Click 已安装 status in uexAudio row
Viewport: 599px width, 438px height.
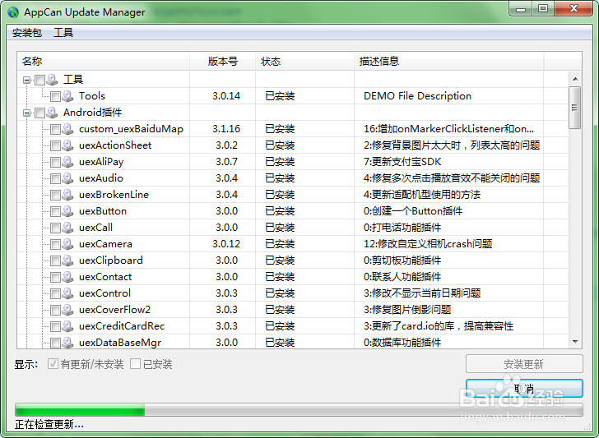click(280, 178)
